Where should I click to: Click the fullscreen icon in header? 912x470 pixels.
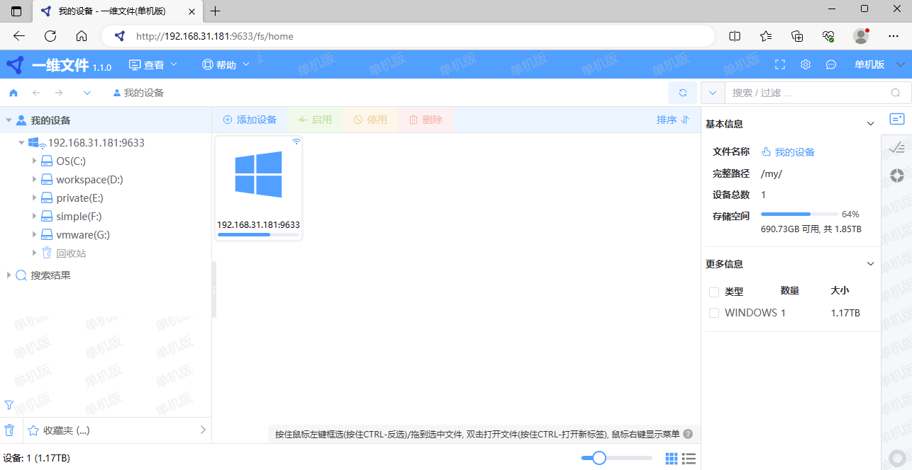780,64
